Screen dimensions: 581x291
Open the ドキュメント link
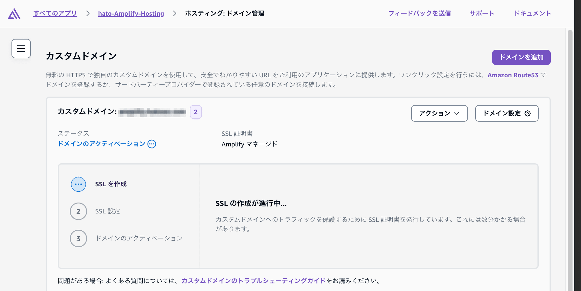click(x=533, y=13)
